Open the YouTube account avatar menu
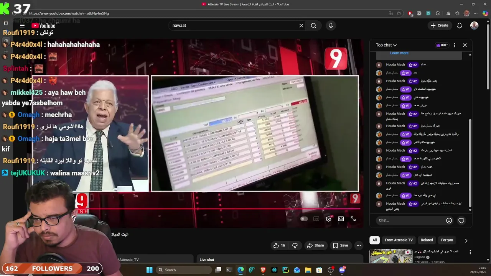This screenshot has width=491, height=276. tap(475, 26)
